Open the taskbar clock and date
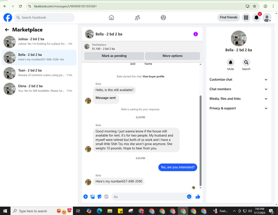Screen dimensions: 278x215 (259, 211)
